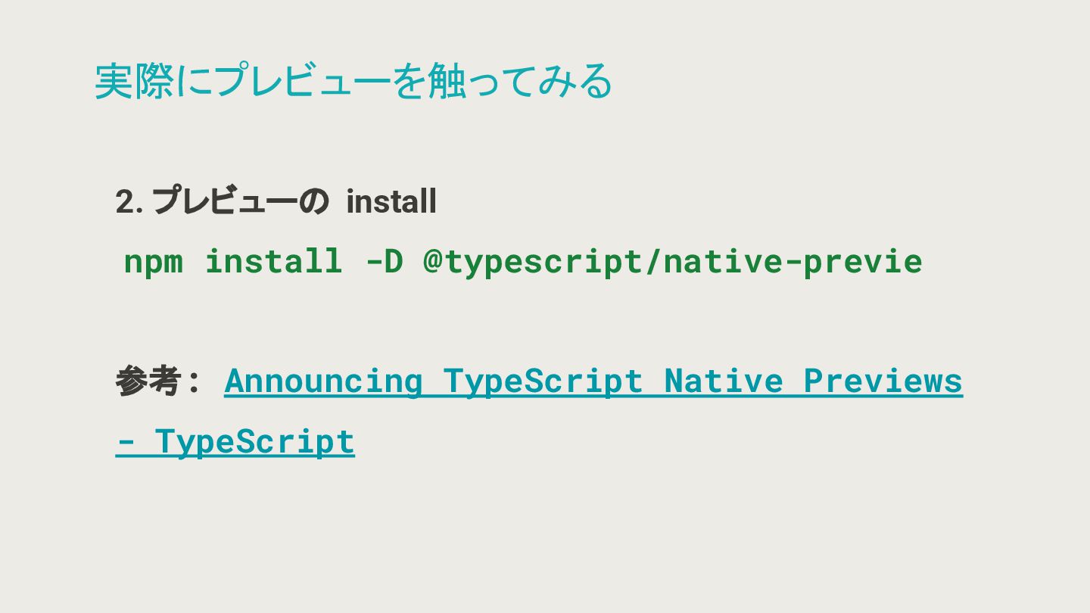Viewport: 1090px width, 613px height.
Task: Click the npm install -D command text
Action: pyautogui.click(x=523, y=261)
